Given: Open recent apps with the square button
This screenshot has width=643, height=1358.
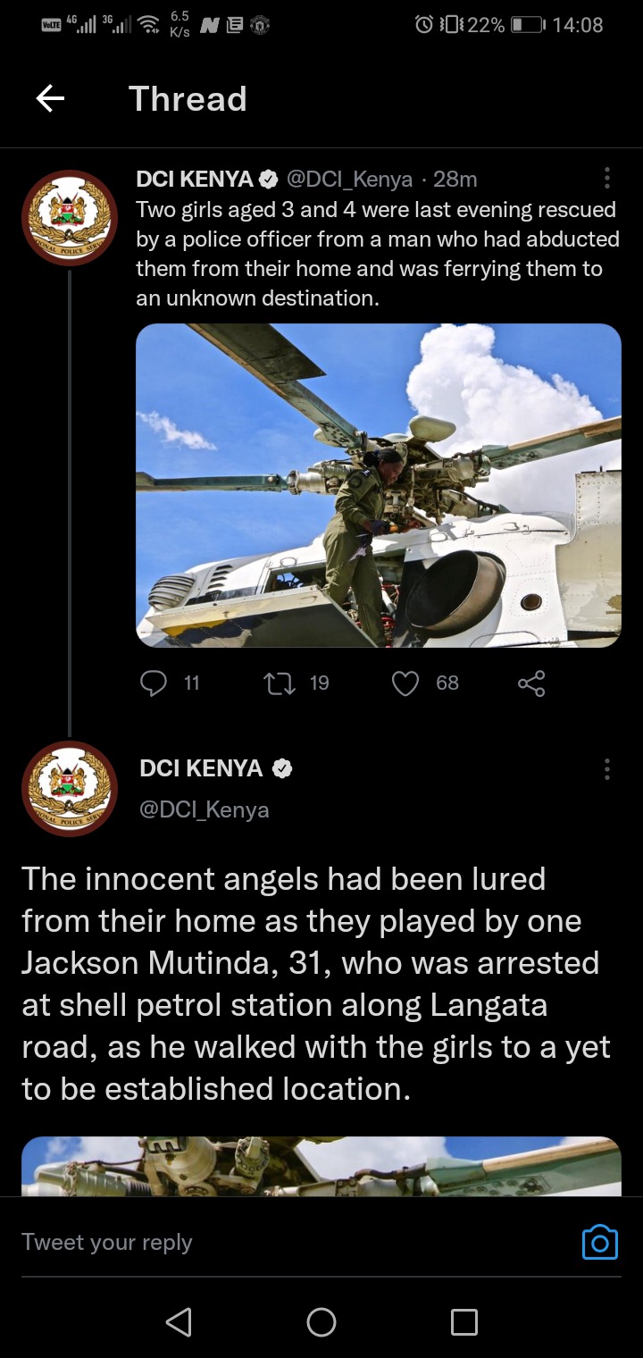Looking at the screenshot, I should (x=463, y=1321).
